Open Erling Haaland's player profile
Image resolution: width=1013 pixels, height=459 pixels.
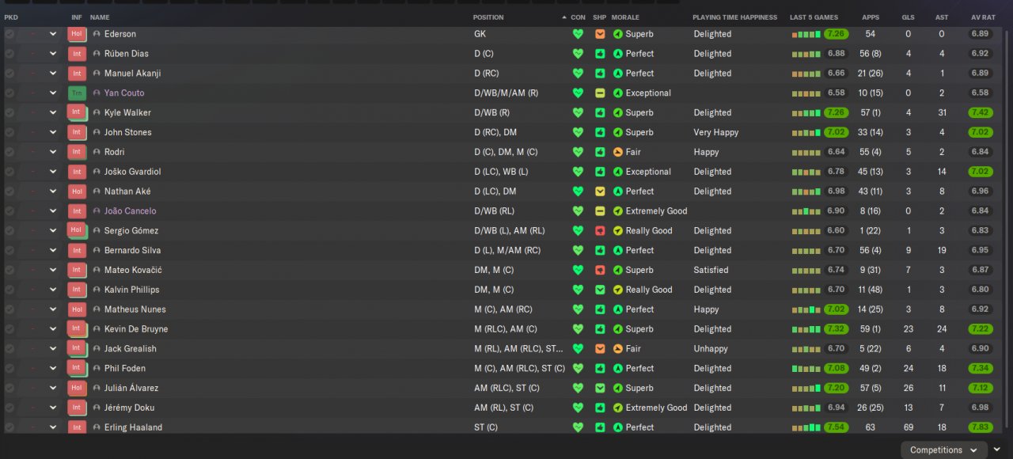[x=133, y=427]
